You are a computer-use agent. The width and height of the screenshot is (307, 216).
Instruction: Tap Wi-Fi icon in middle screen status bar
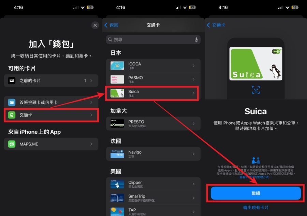tap(185, 8)
